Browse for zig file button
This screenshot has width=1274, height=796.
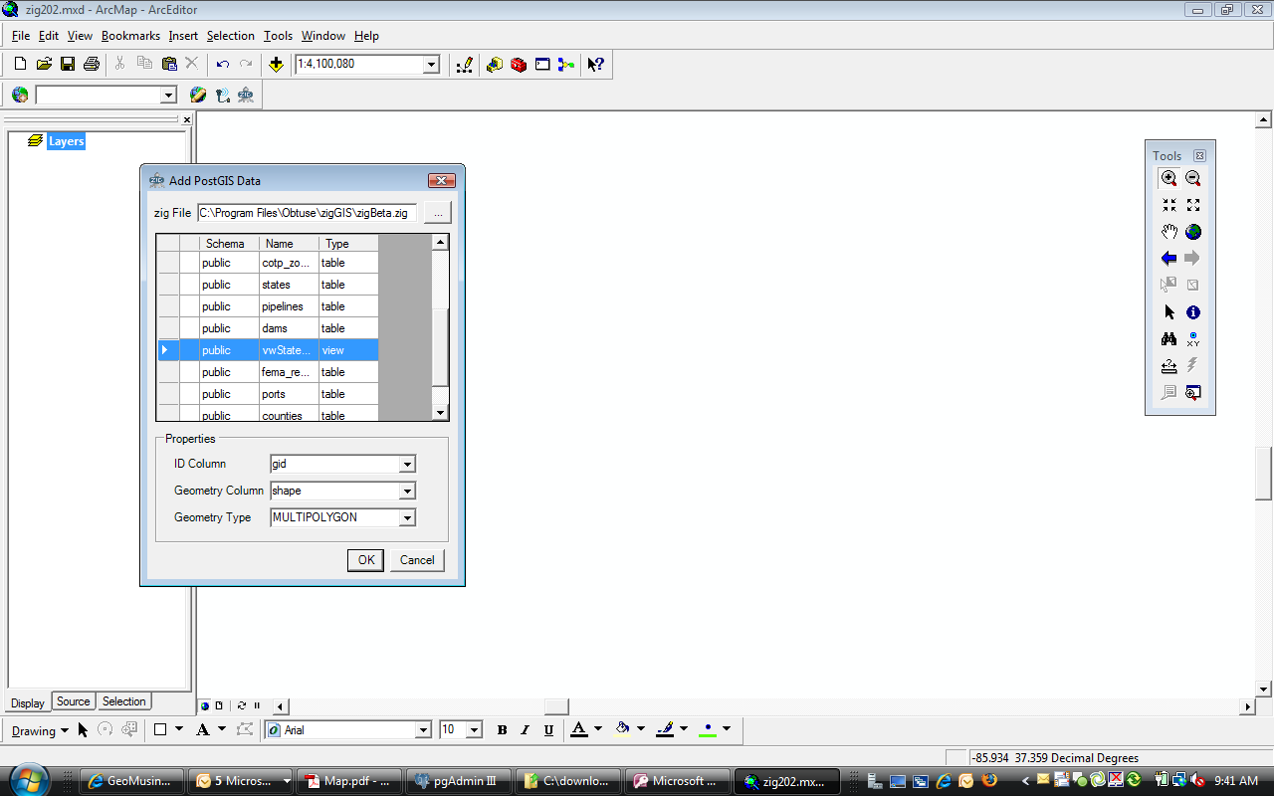(438, 213)
